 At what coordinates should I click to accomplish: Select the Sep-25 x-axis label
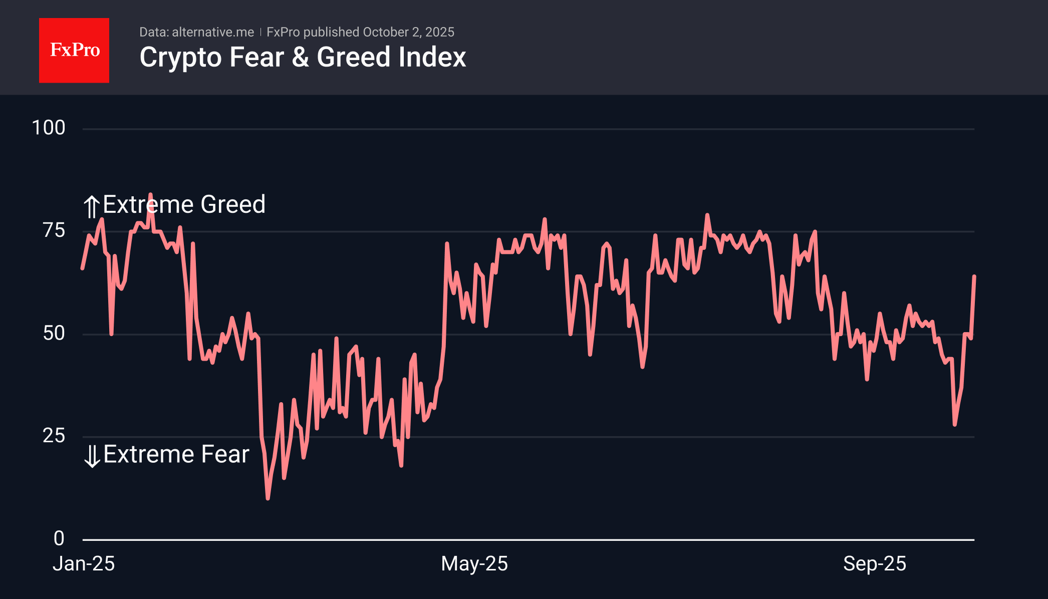tap(875, 564)
